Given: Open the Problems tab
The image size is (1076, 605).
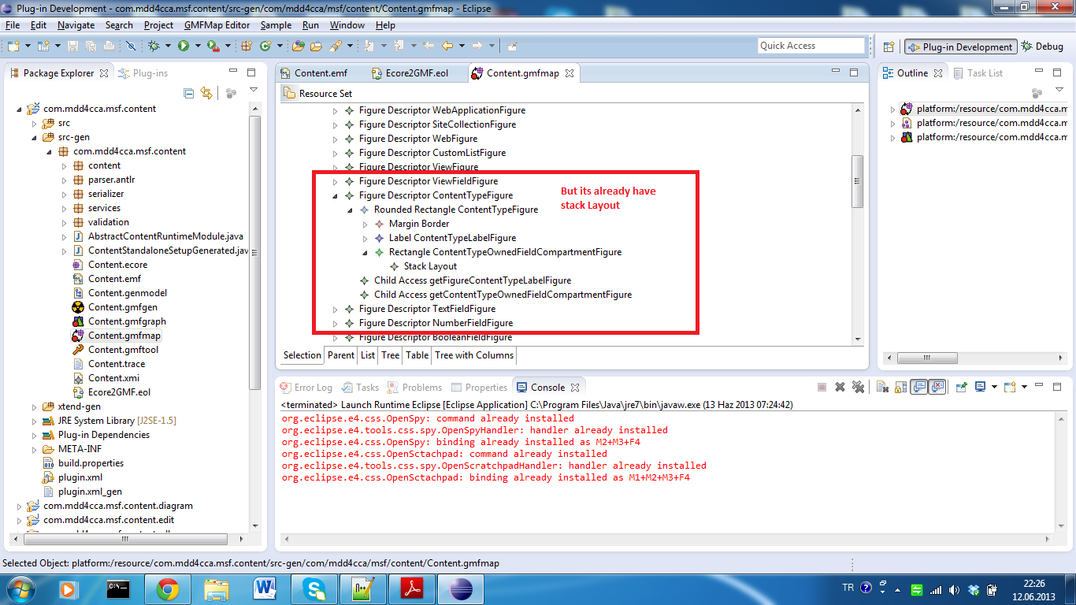Looking at the screenshot, I should pos(414,387).
